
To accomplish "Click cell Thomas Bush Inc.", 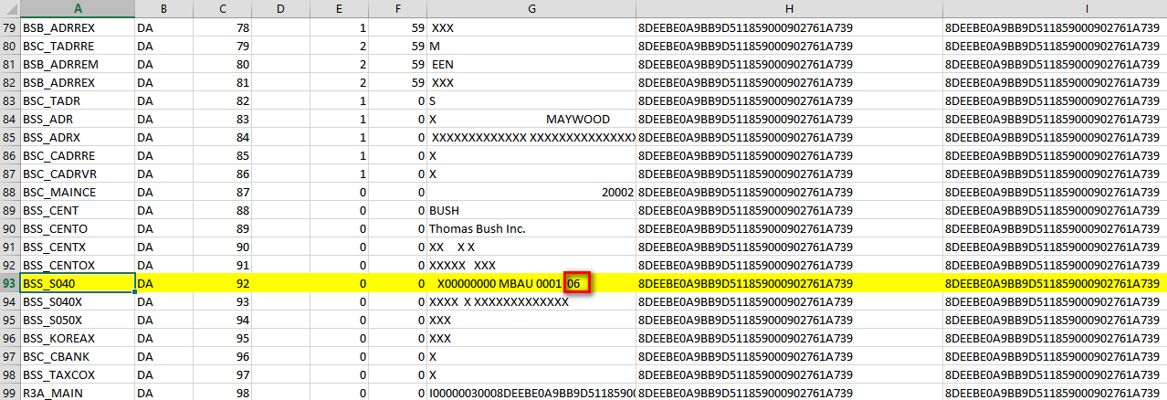I will [531, 229].
